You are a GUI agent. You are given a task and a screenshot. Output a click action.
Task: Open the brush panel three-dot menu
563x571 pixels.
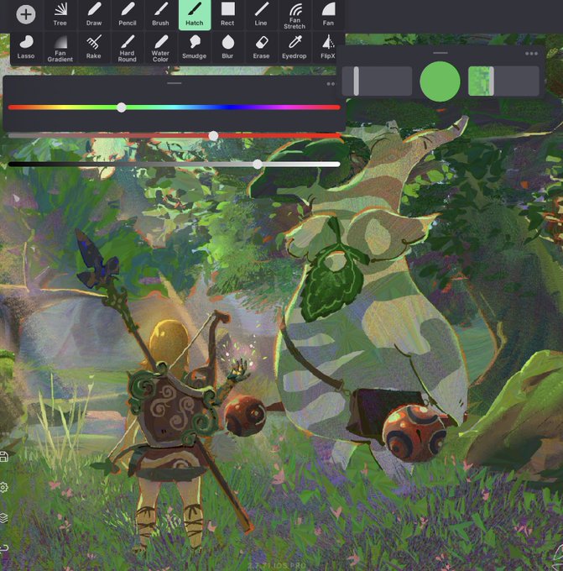[531, 54]
